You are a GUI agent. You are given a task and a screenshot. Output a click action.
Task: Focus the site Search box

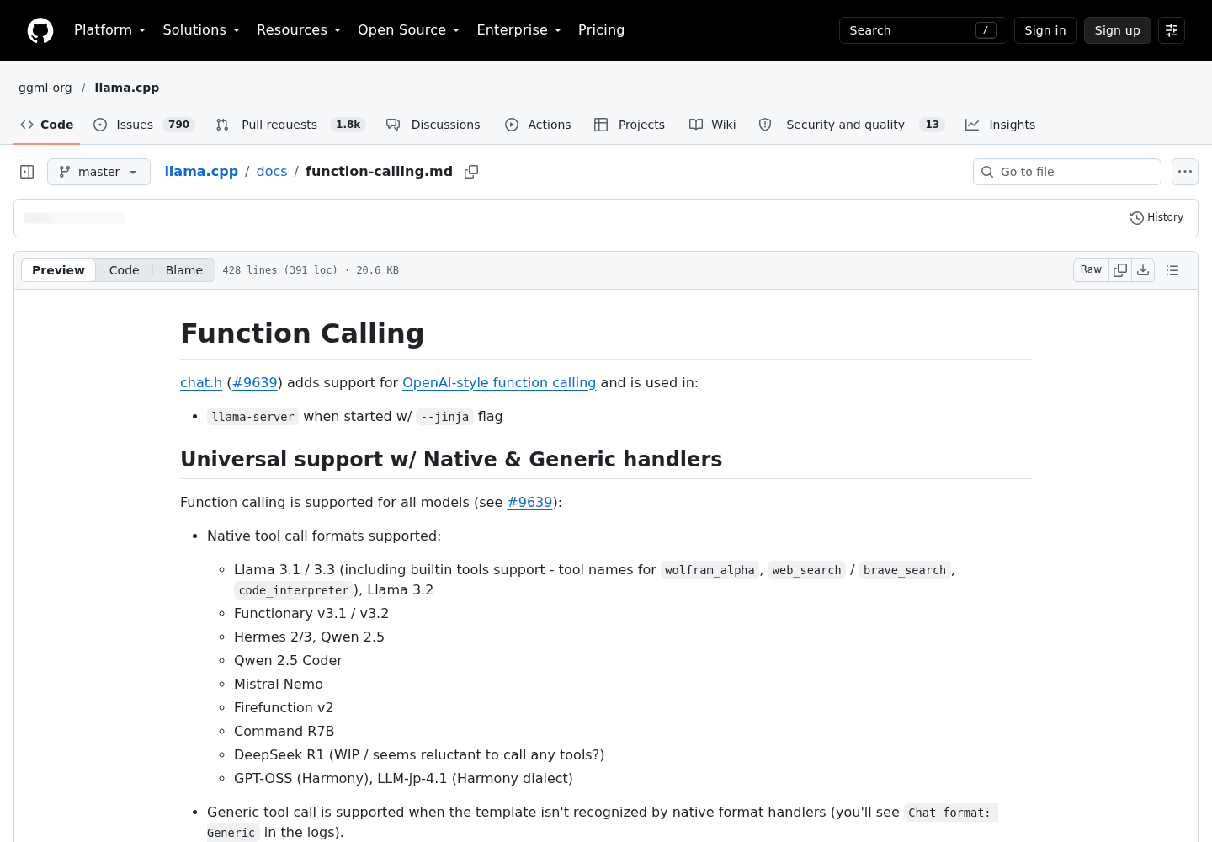922,30
